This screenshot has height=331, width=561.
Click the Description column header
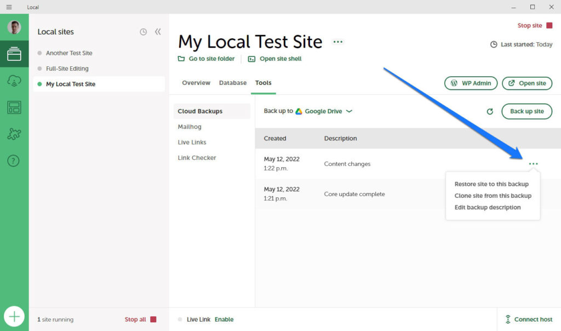pos(340,139)
